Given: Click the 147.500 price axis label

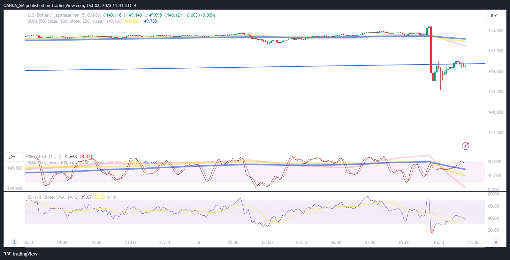Looking at the screenshot, I should 496,133.
